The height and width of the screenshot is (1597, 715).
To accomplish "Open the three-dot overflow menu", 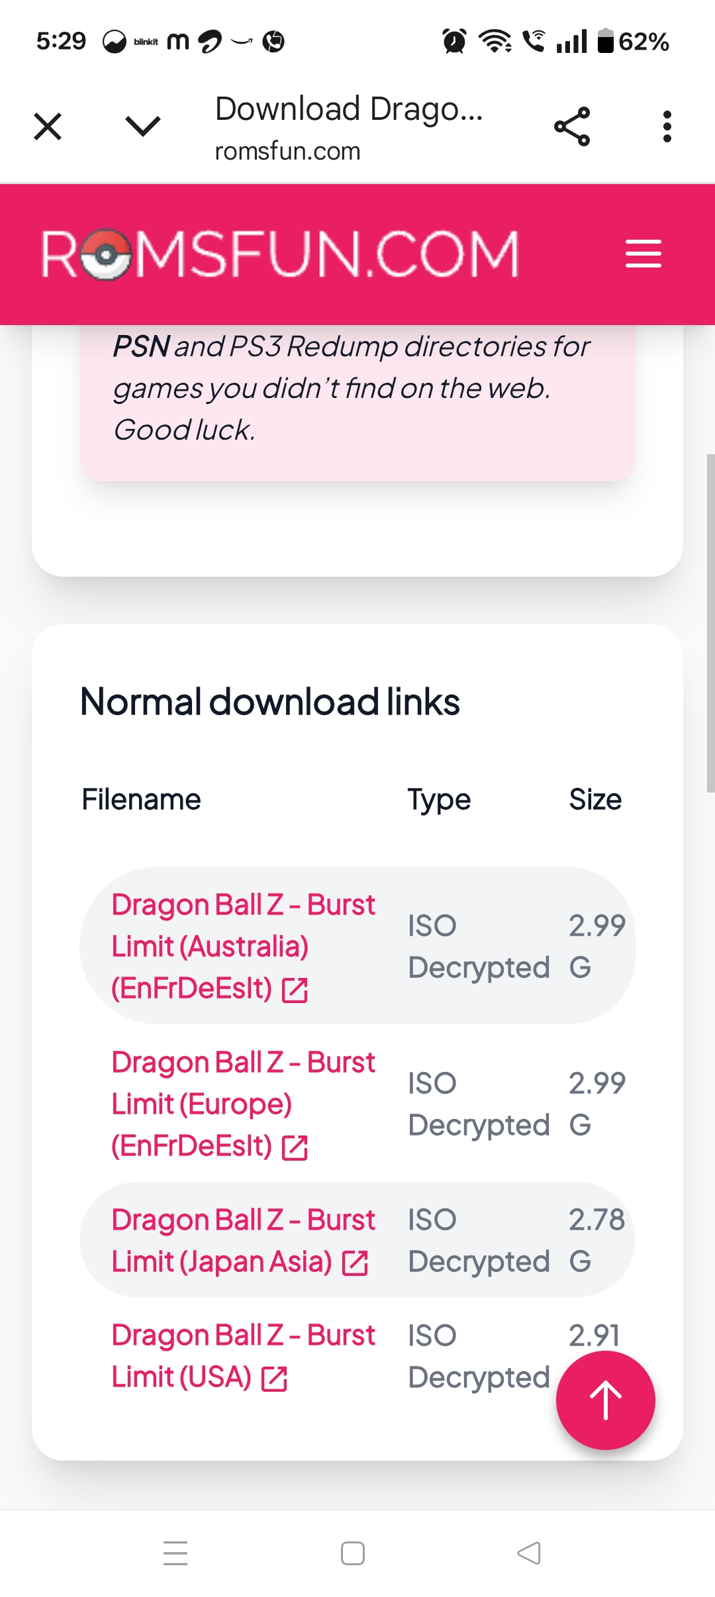I will click(667, 126).
